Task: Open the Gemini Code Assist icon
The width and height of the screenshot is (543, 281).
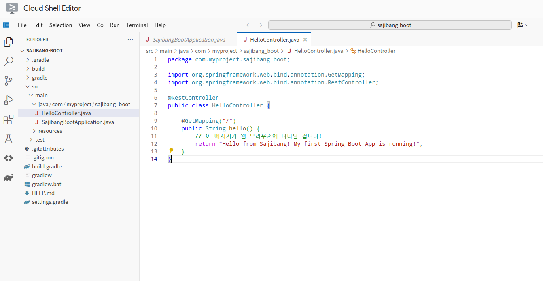Action: (x=8, y=158)
